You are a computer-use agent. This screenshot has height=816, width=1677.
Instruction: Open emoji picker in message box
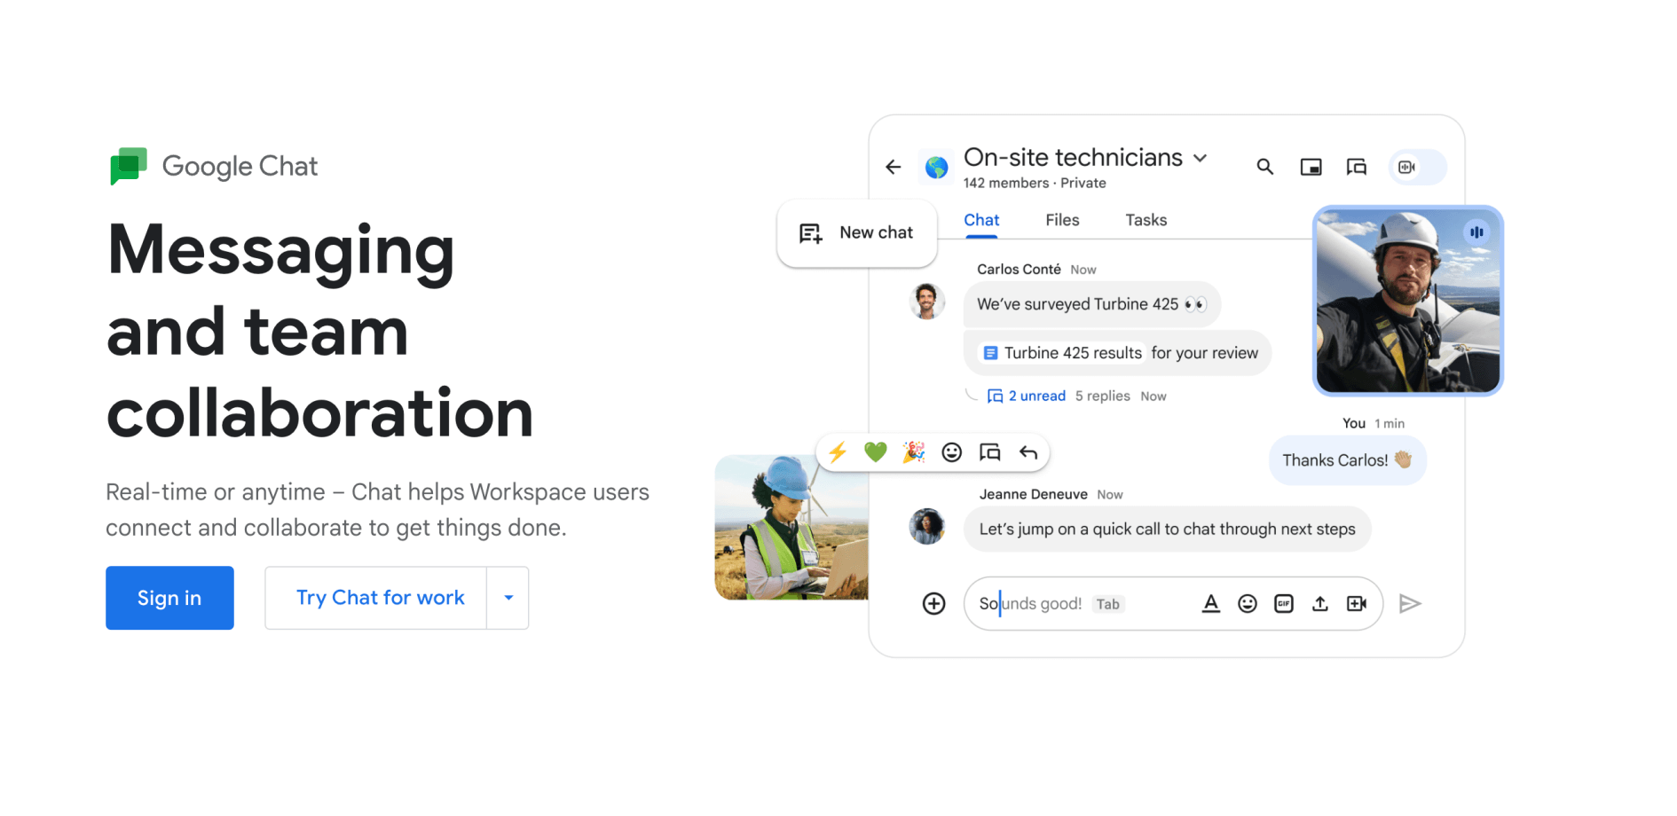point(1248,604)
